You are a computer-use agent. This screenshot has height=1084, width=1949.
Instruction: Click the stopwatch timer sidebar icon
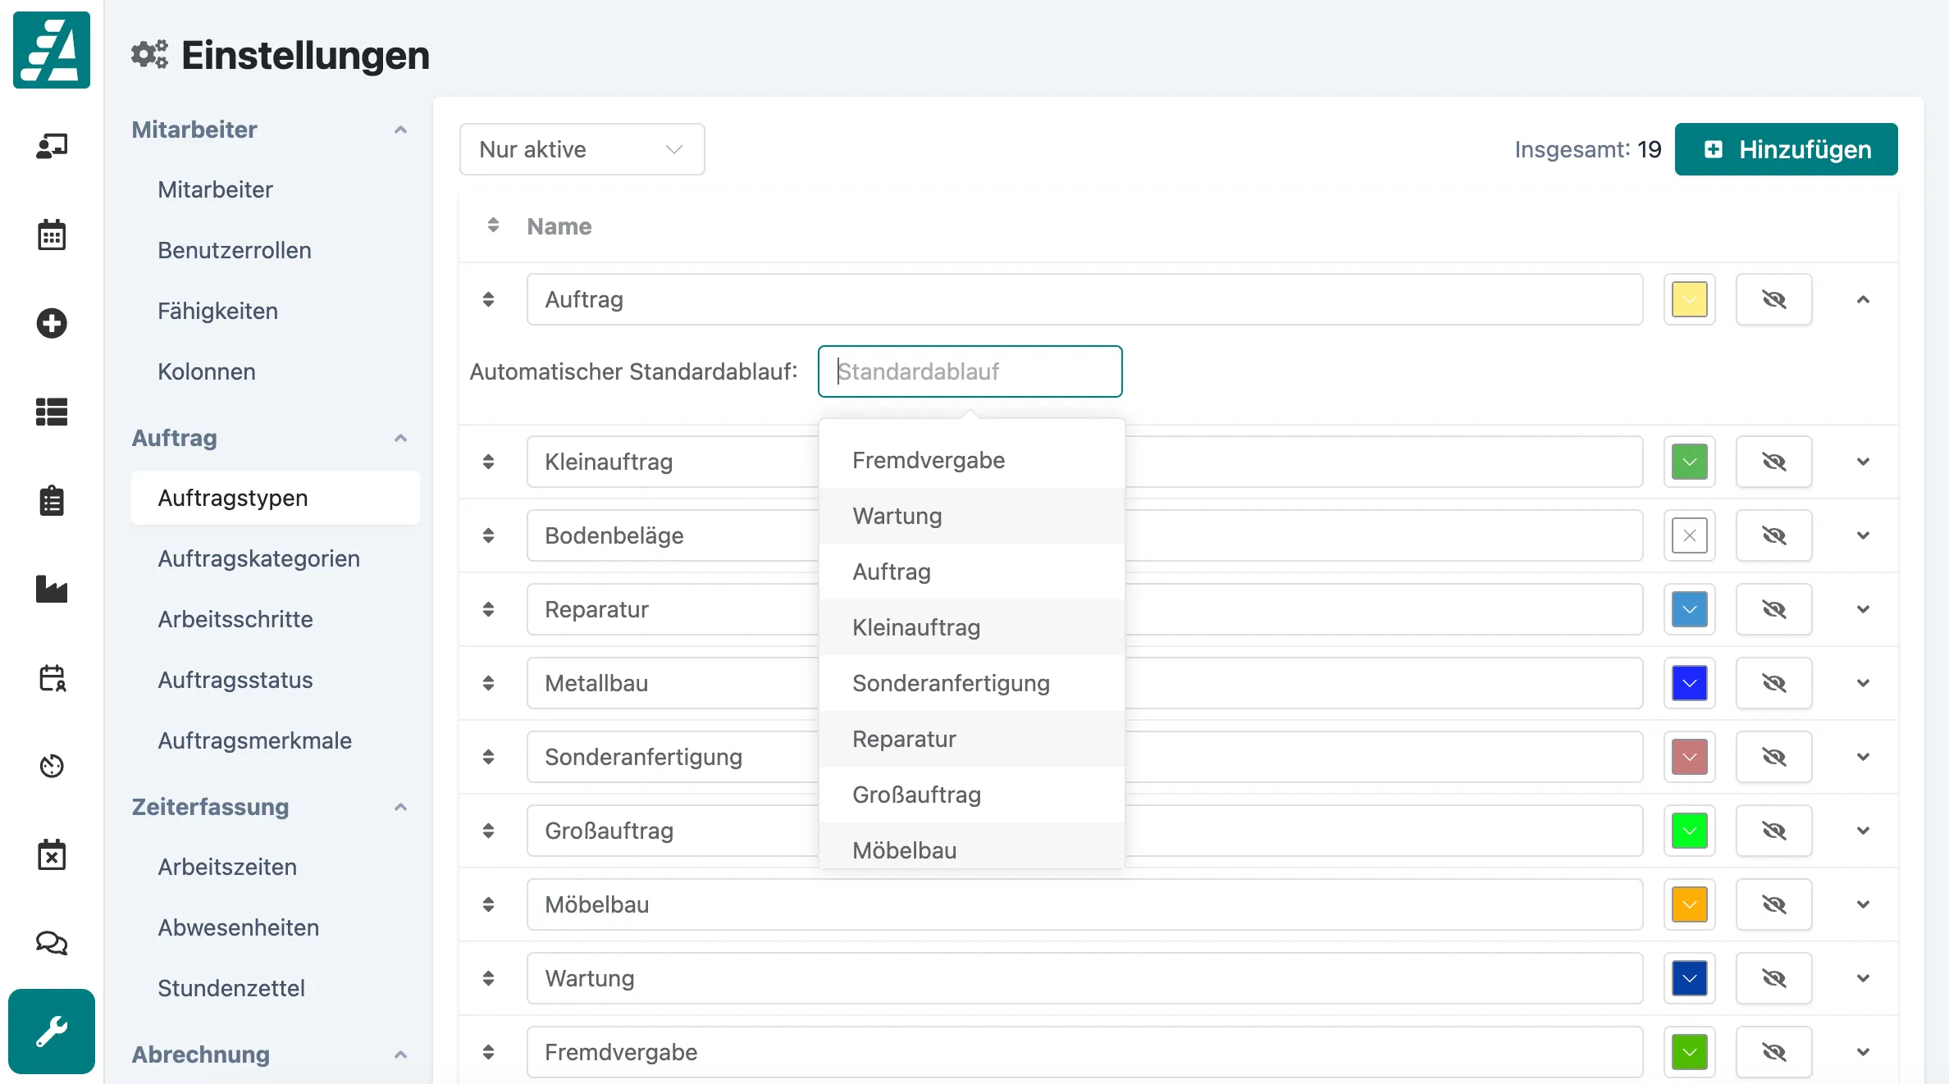(x=52, y=766)
